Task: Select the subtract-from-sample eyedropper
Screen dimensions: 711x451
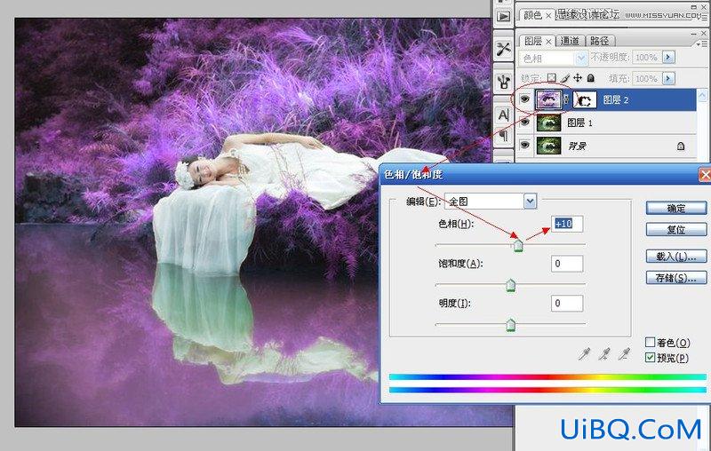Action: [x=625, y=353]
